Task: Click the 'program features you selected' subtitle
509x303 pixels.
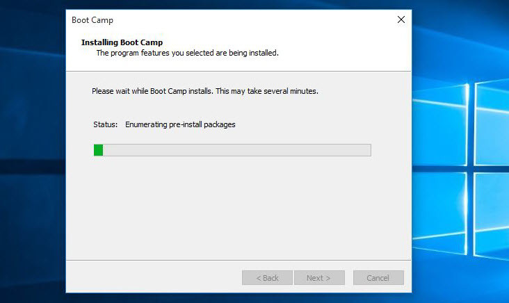Action: click(x=187, y=53)
